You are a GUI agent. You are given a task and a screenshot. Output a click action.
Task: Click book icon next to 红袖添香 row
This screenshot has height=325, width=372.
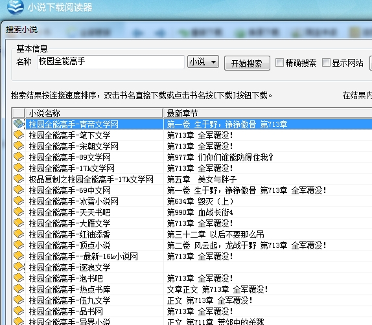tap(19, 234)
